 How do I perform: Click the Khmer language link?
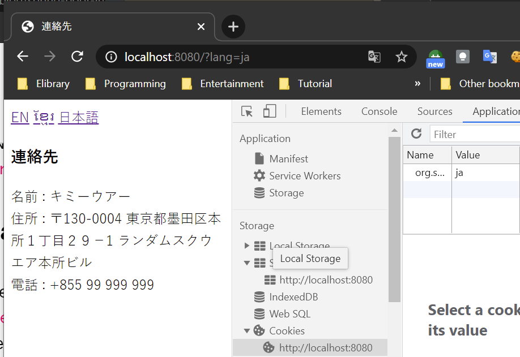[x=44, y=117]
